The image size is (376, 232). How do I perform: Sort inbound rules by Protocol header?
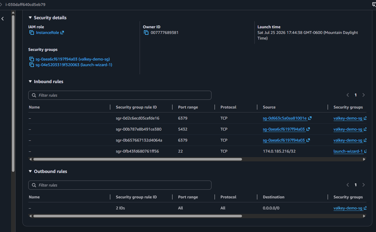coord(228,107)
